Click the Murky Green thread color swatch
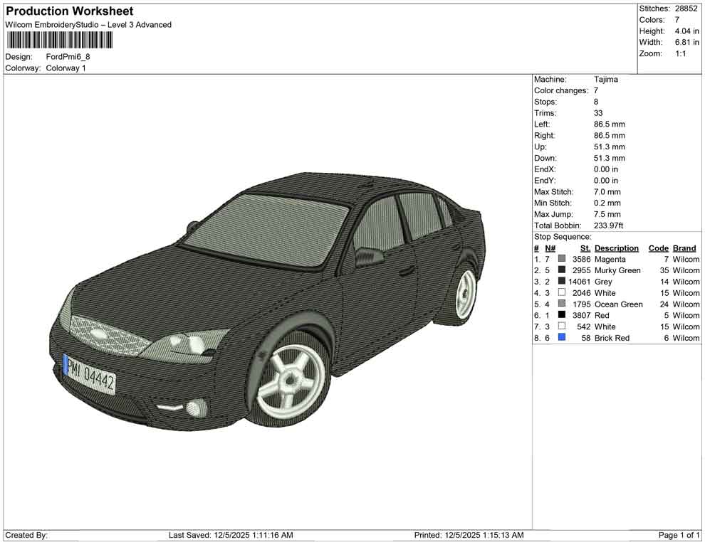Viewport: 705px width, 542px height. click(562, 271)
